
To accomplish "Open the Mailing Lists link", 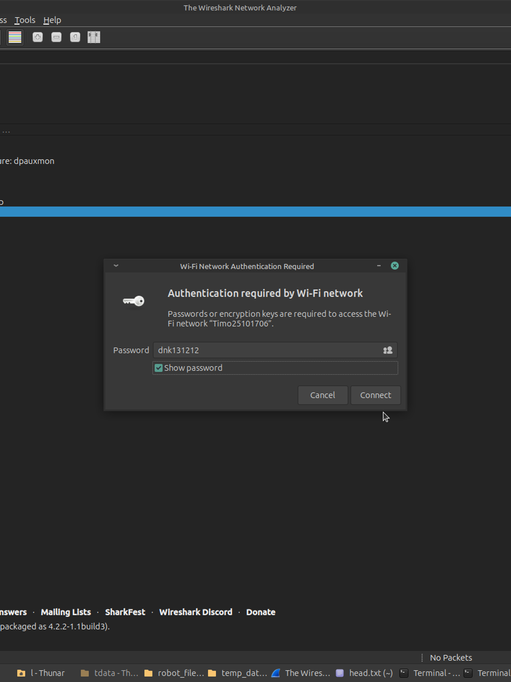I will coord(66,612).
